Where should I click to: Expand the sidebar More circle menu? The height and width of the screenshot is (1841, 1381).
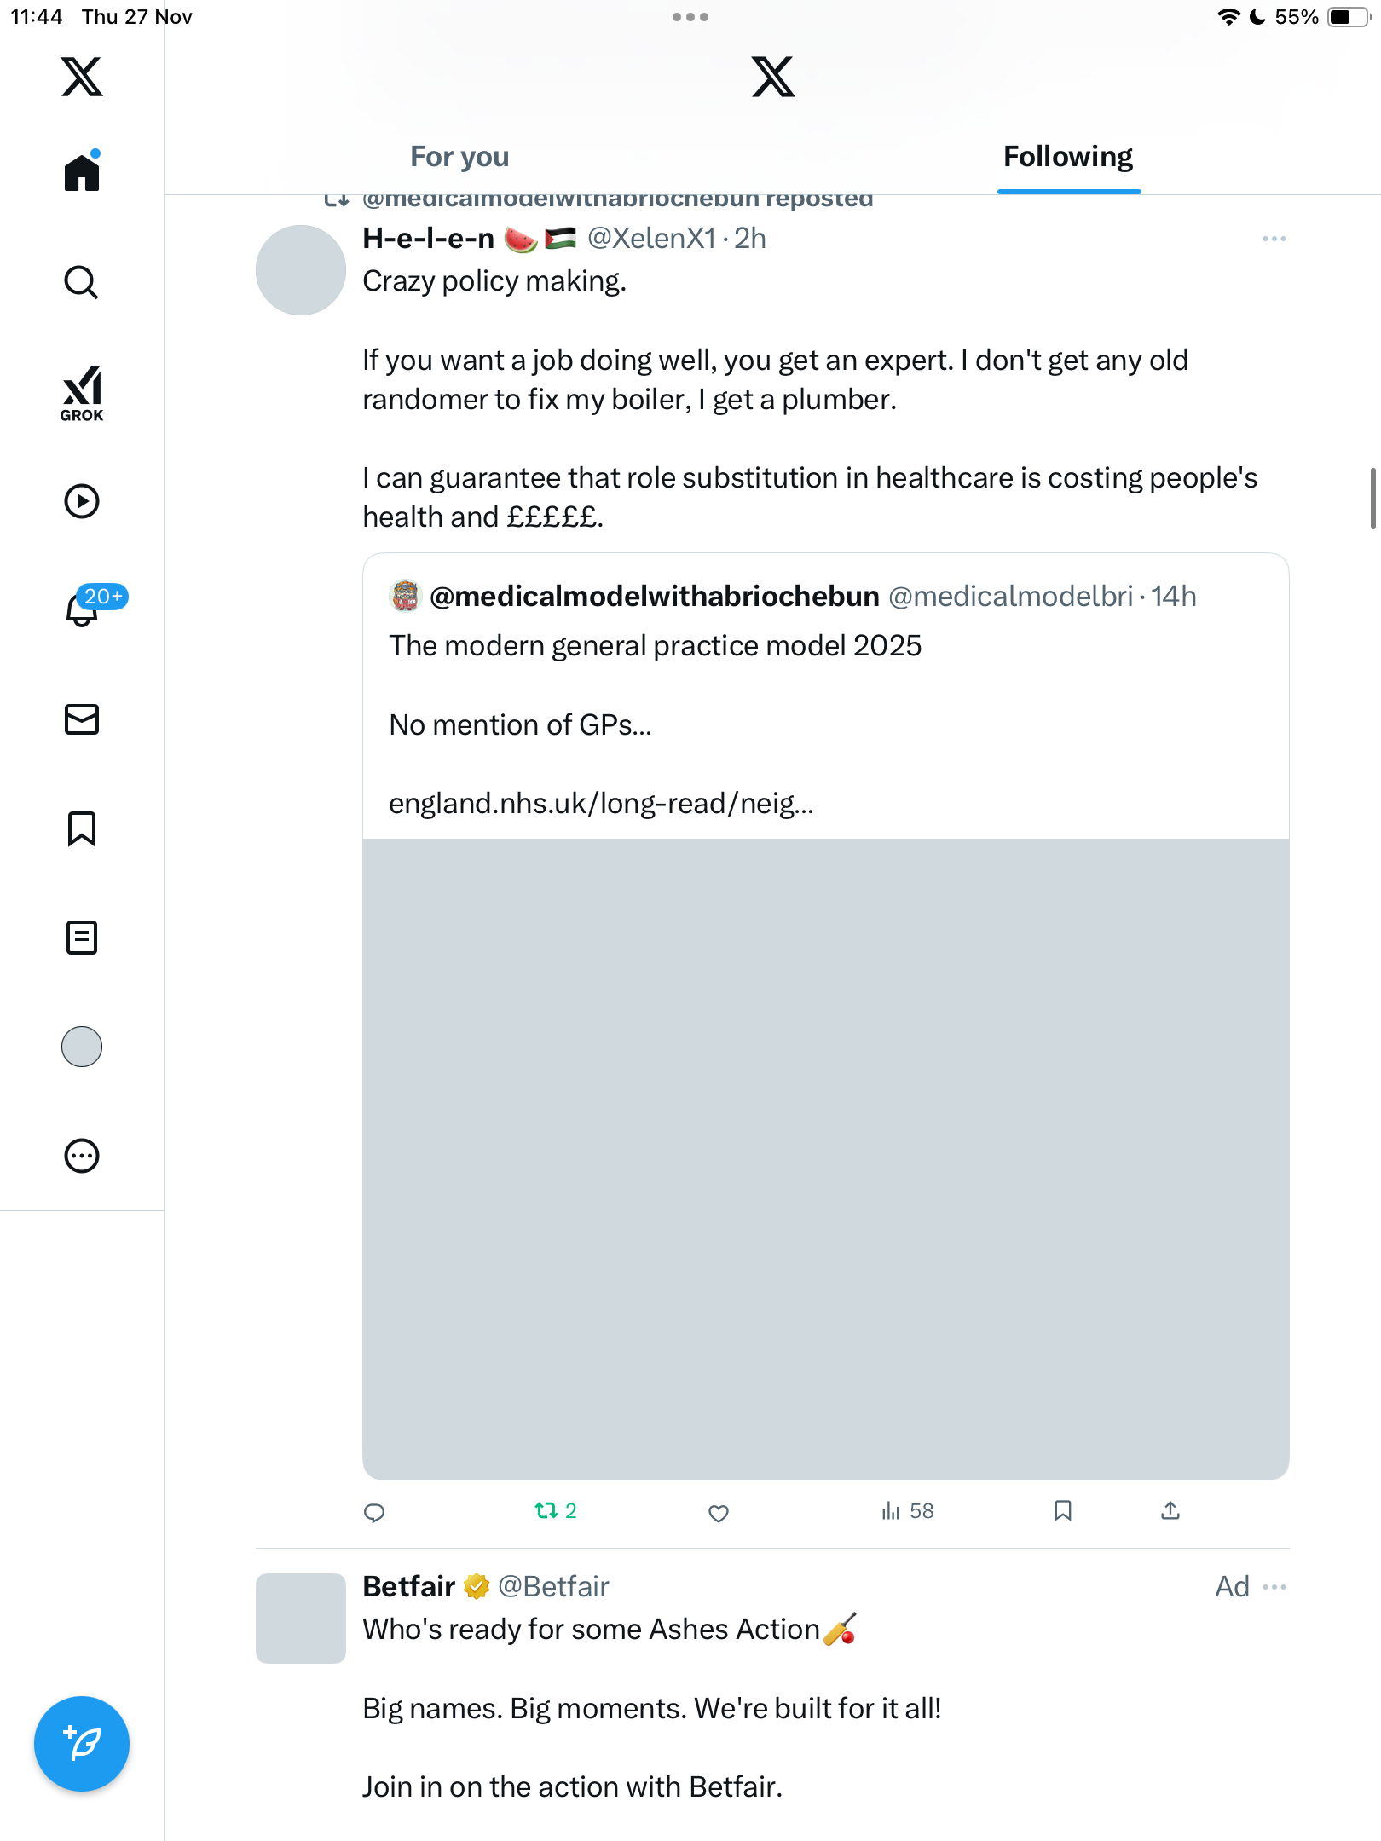pos(82,1156)
